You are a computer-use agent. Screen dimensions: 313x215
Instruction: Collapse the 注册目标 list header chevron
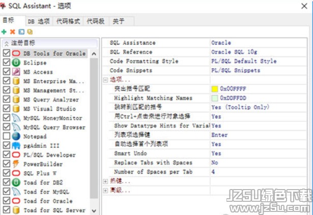tap(7, 43)
